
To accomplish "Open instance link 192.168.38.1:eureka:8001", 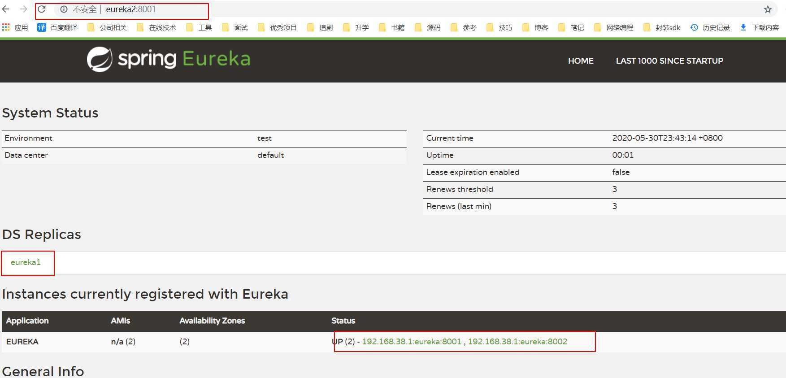I will click(x=412, y=342).
